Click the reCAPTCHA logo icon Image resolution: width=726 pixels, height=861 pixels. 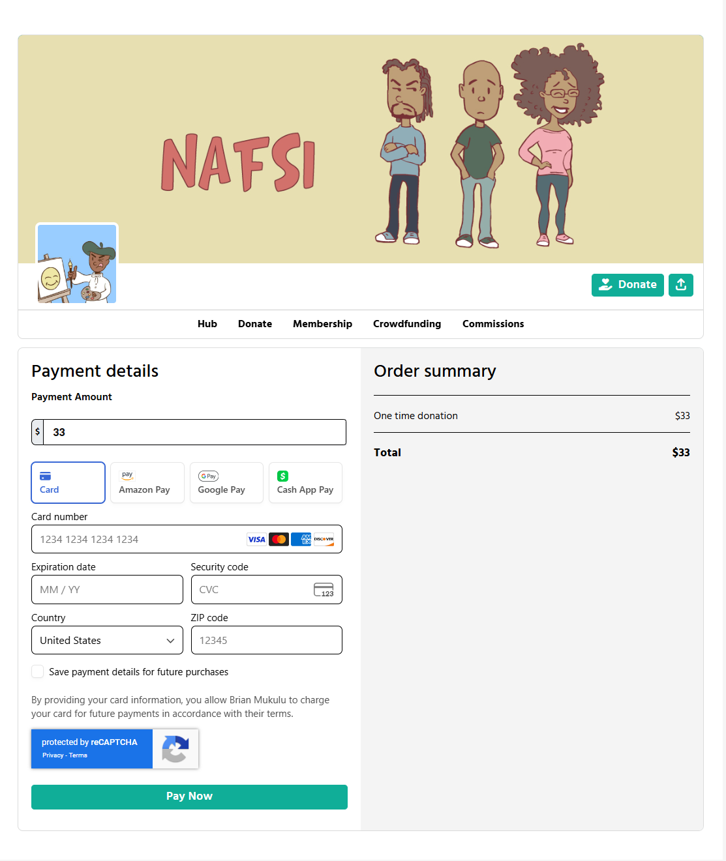coord(175,749)
